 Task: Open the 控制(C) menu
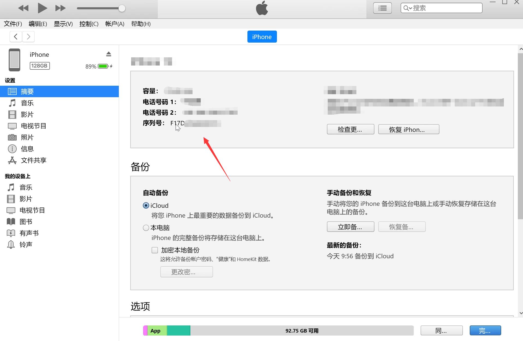[x=89, y=24]
